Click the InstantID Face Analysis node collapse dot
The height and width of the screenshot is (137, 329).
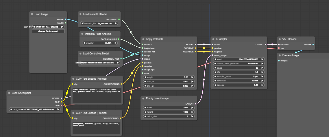tap(82, 34)
